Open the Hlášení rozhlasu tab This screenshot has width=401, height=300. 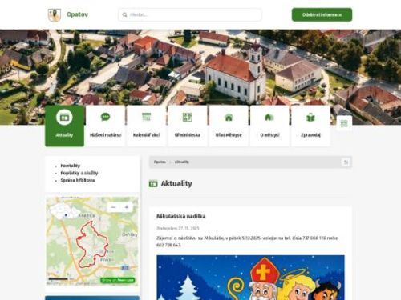click(105, 126)
